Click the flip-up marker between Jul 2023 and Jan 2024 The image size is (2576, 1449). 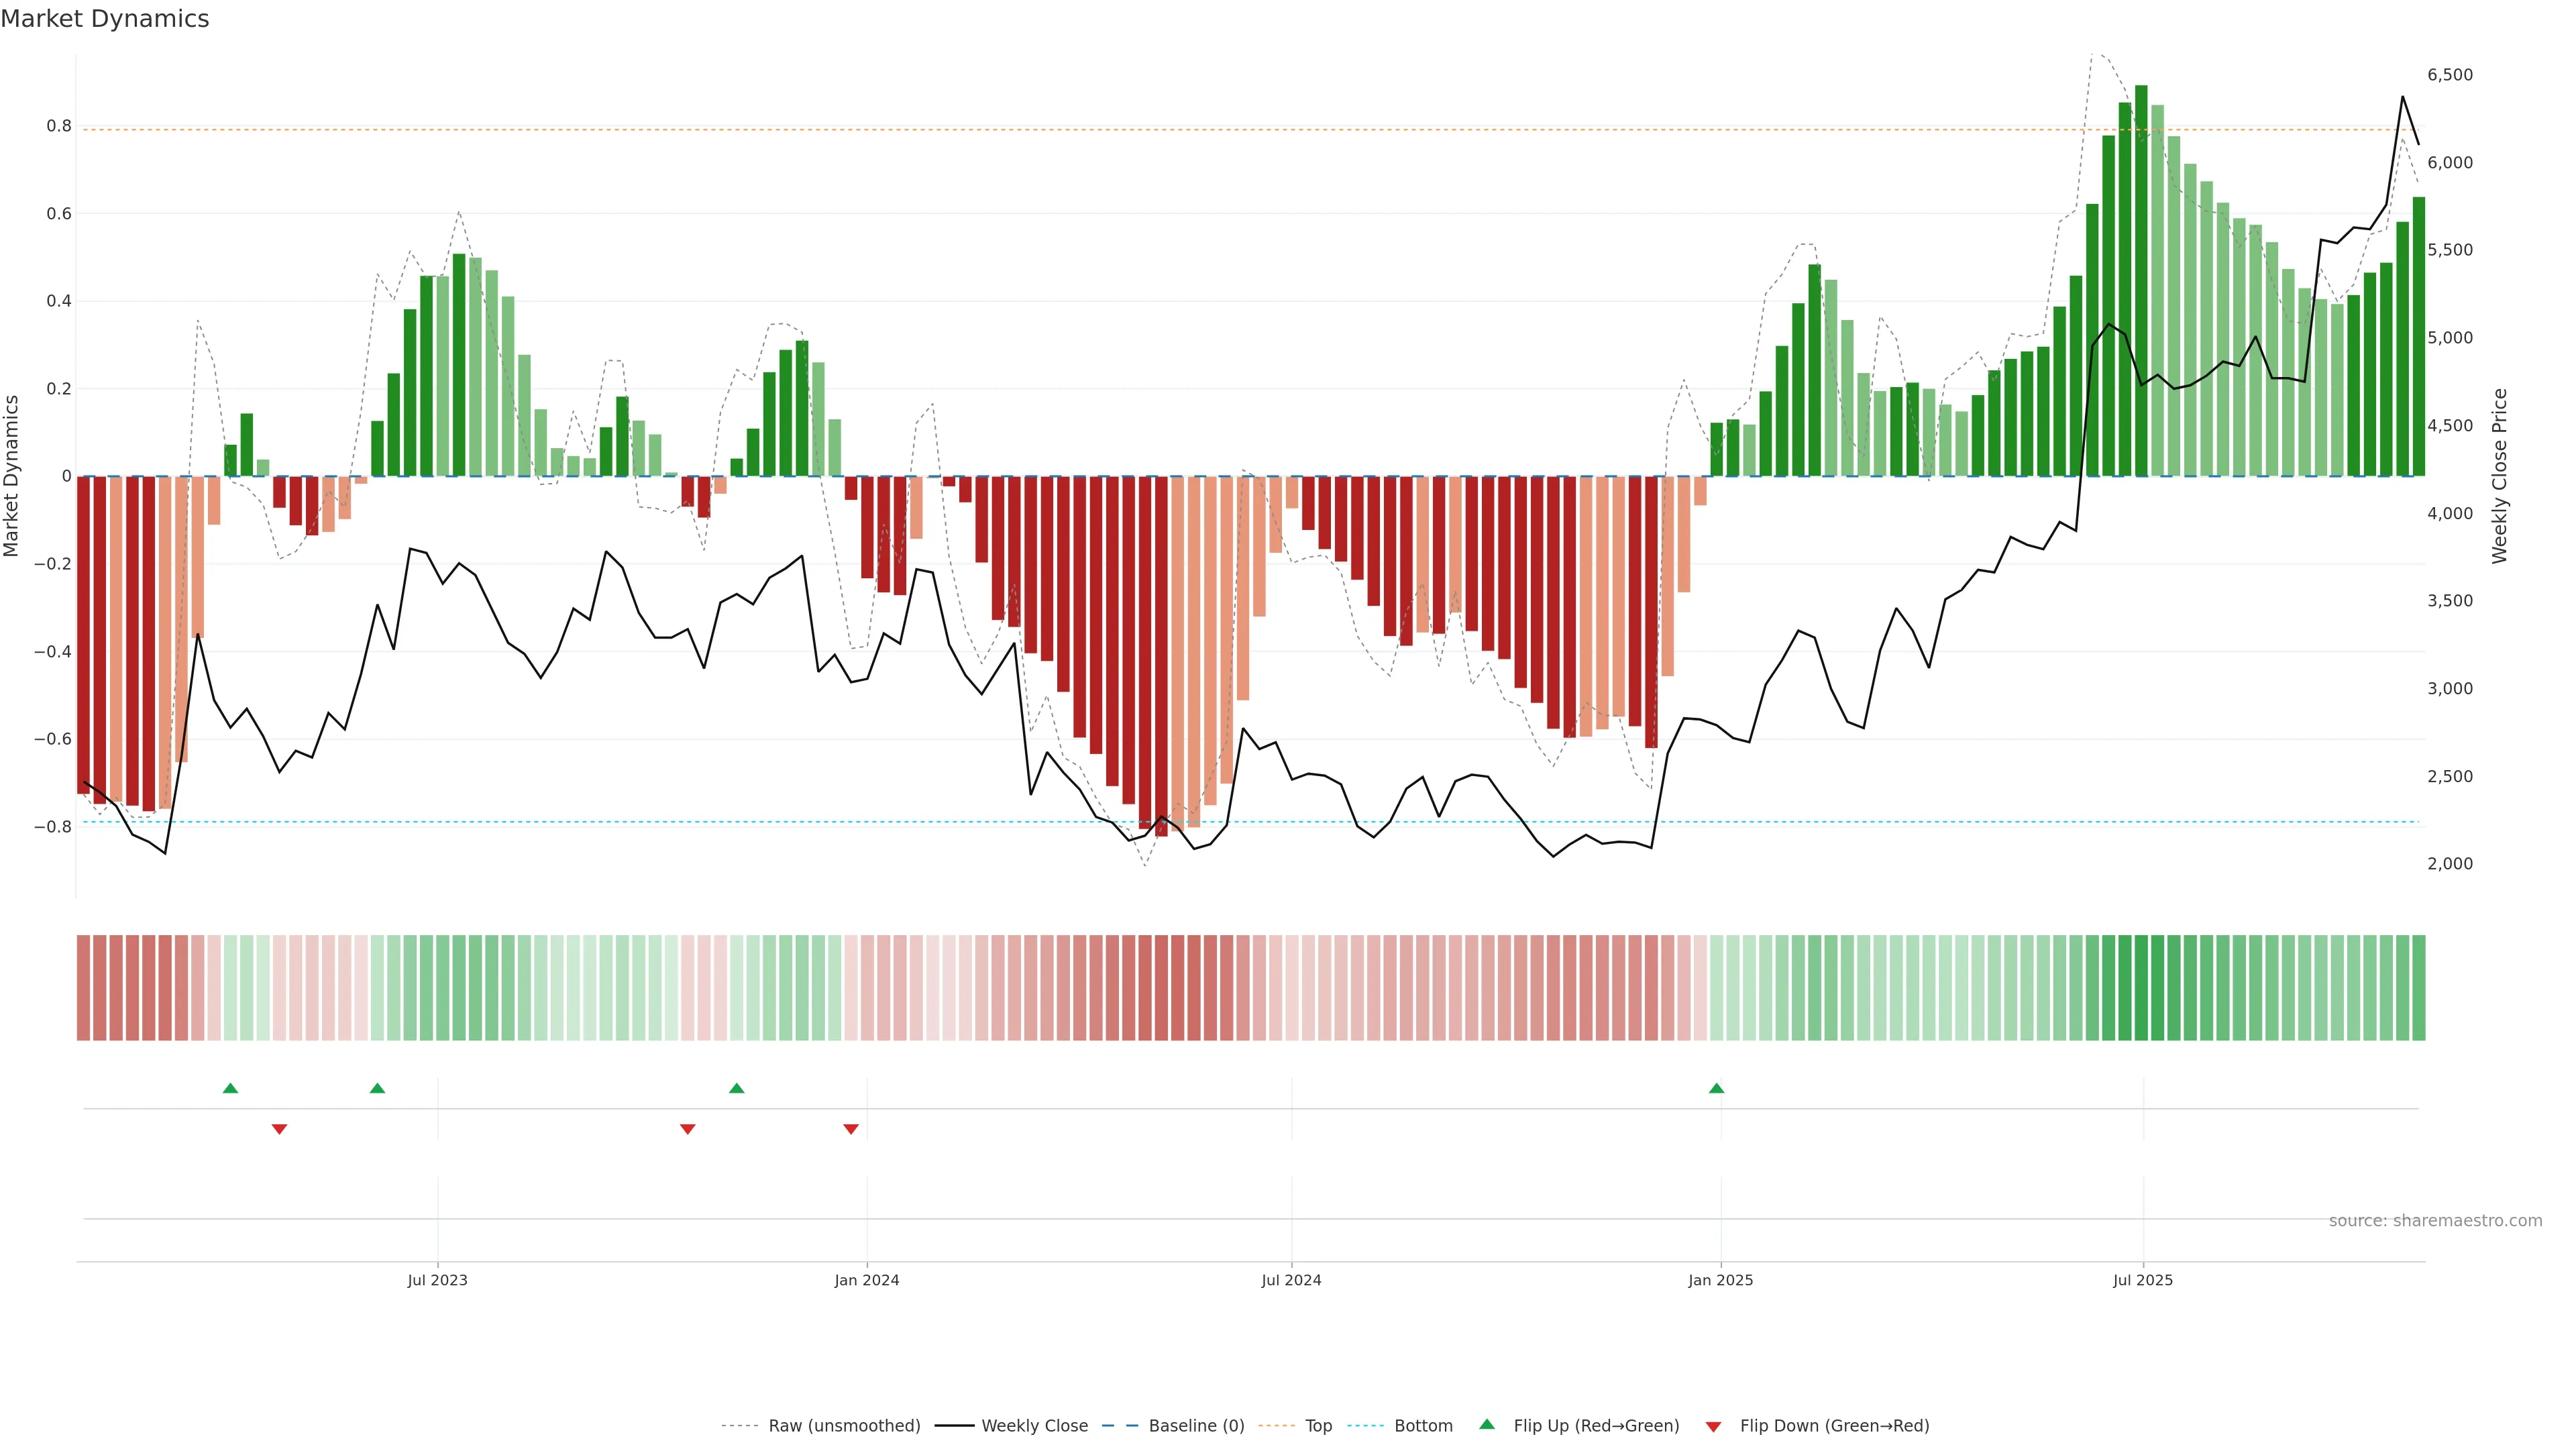[737, 1088]
